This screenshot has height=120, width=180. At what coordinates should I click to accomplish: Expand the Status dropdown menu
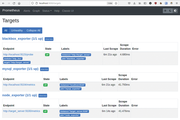click(47, 11)
